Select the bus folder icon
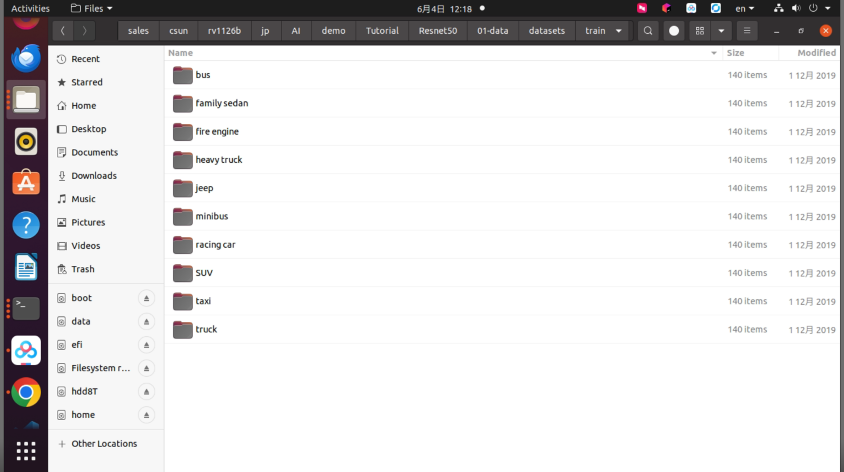The height and width of the screenshot is (472, 844). (x=182, y=75)
